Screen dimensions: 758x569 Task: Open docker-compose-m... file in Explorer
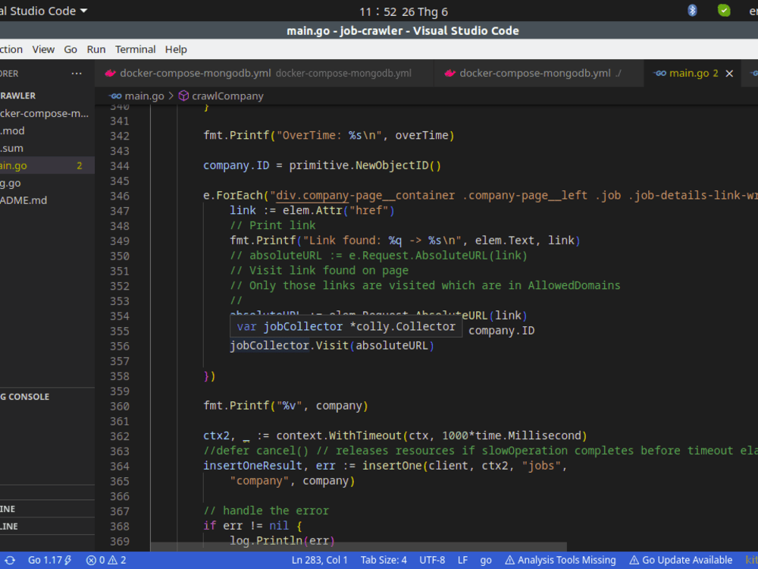47,113
